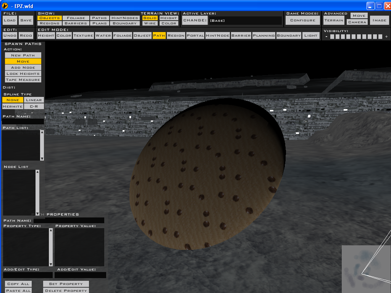Redo the last edit

(26, 35)
